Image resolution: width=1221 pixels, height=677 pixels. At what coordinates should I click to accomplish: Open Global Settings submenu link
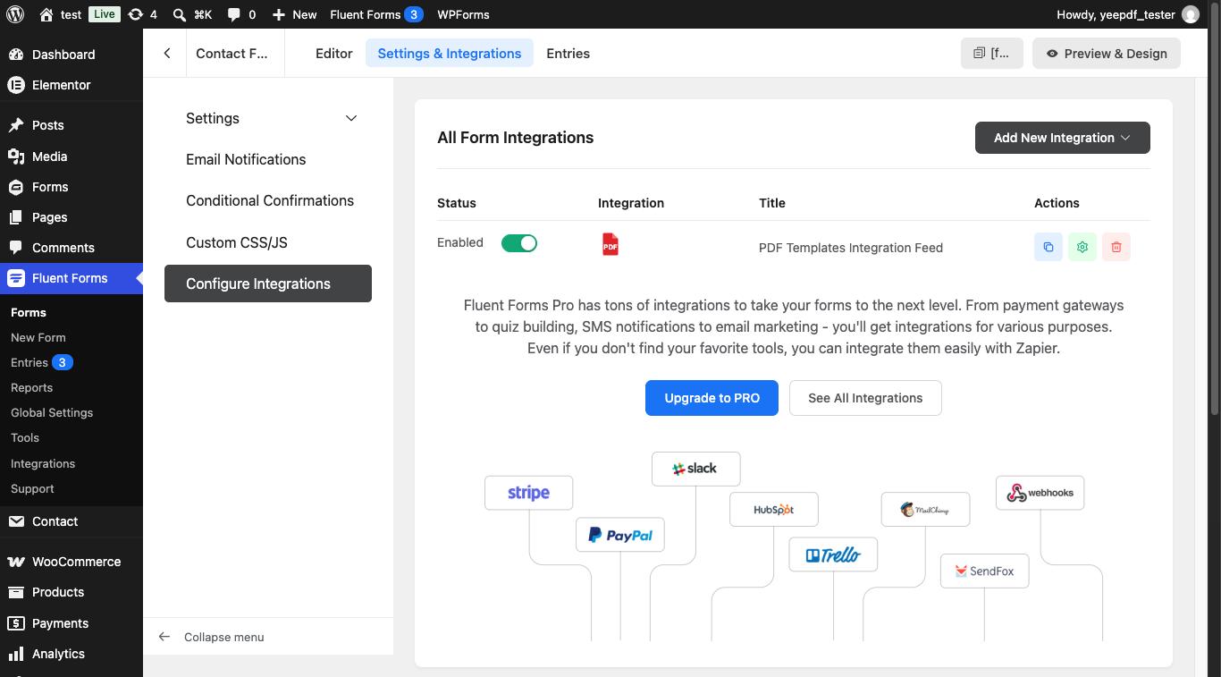click(52, 412)
